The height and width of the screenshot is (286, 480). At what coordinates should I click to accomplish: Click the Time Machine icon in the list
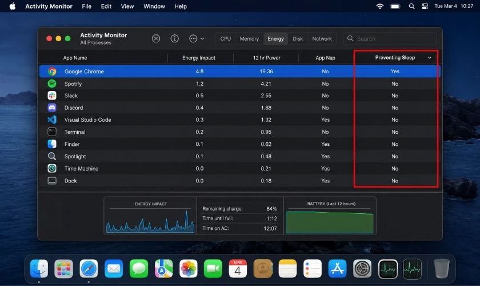coord(52,168)
